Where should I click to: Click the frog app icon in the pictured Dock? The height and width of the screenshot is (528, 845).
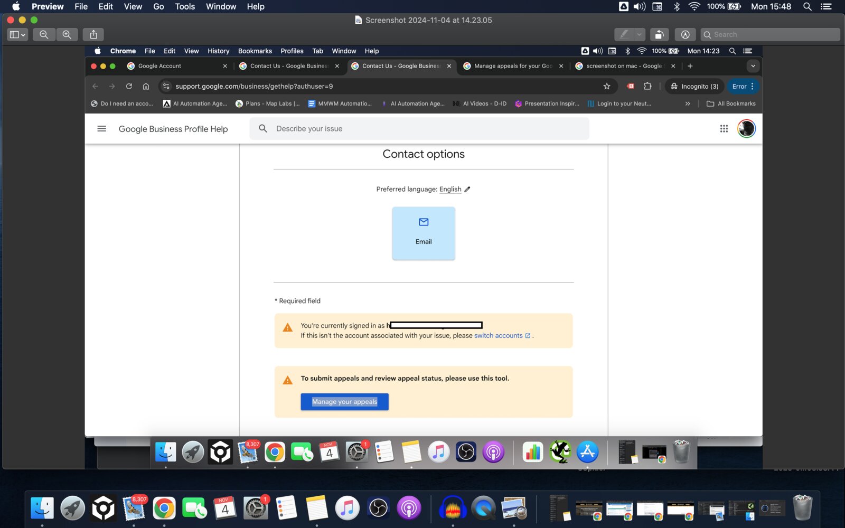pos(560,452)
